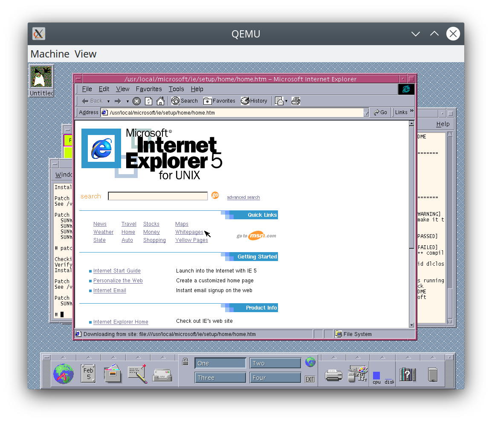
Task: Open the Favorites menu in menu bar
Action: pyautogui.click(x=149, y=89)
